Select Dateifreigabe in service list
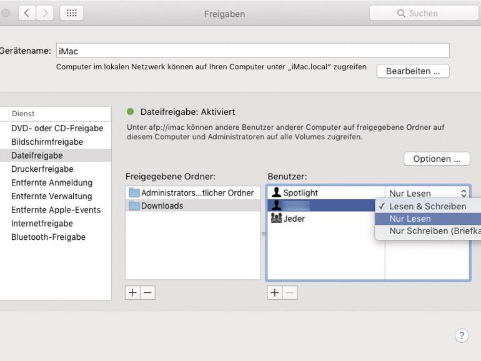This screenshot has width=481, height=361. [56, 156]
